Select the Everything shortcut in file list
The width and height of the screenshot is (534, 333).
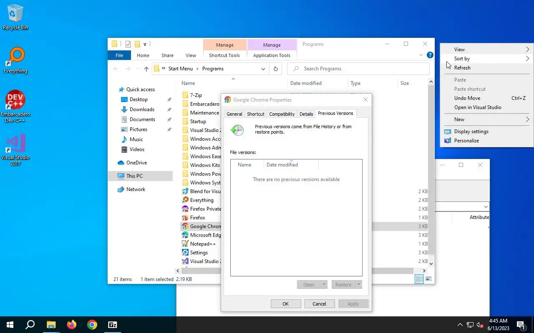coord(202,200)
